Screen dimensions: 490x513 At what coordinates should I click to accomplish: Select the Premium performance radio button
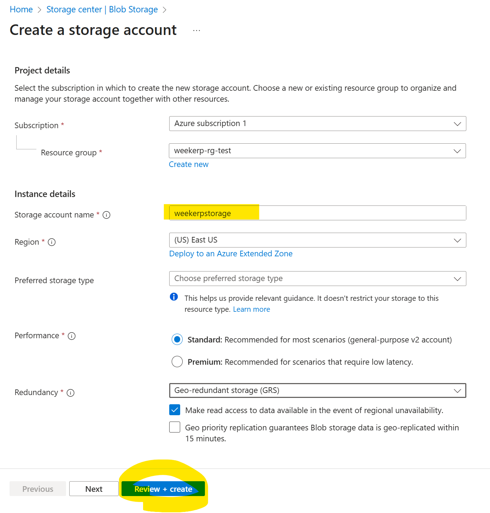point(177,362)
